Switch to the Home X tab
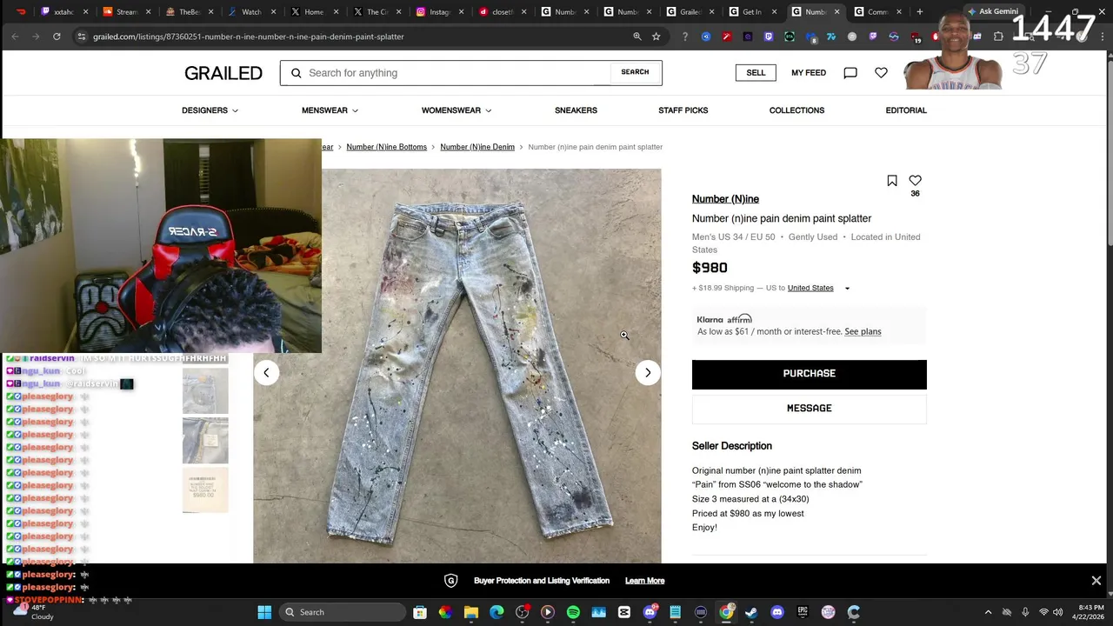 313,12
